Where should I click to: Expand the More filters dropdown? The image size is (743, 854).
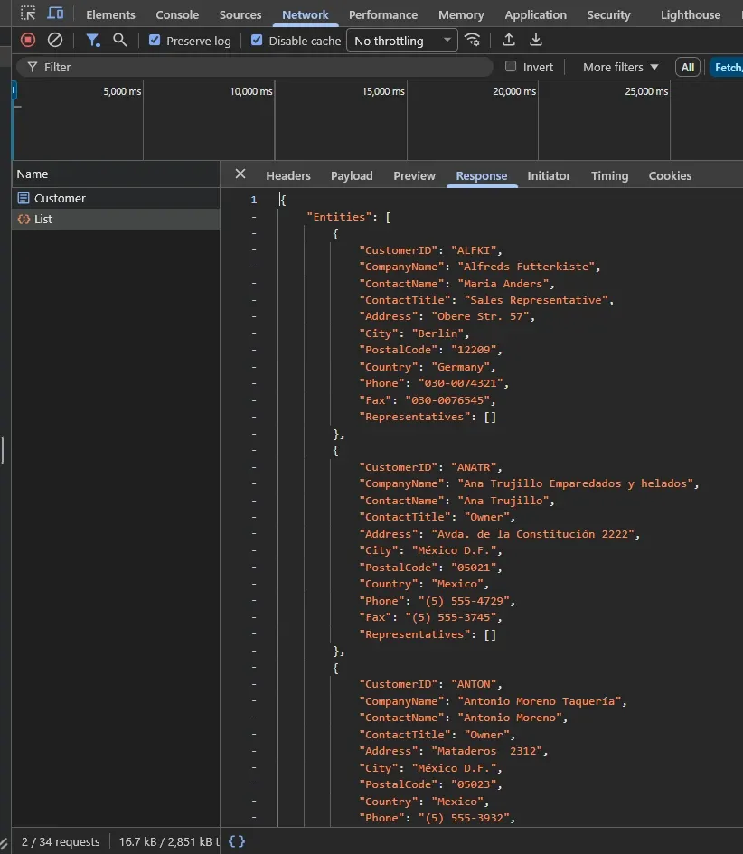pyautogui.click(x=620, y=67)
